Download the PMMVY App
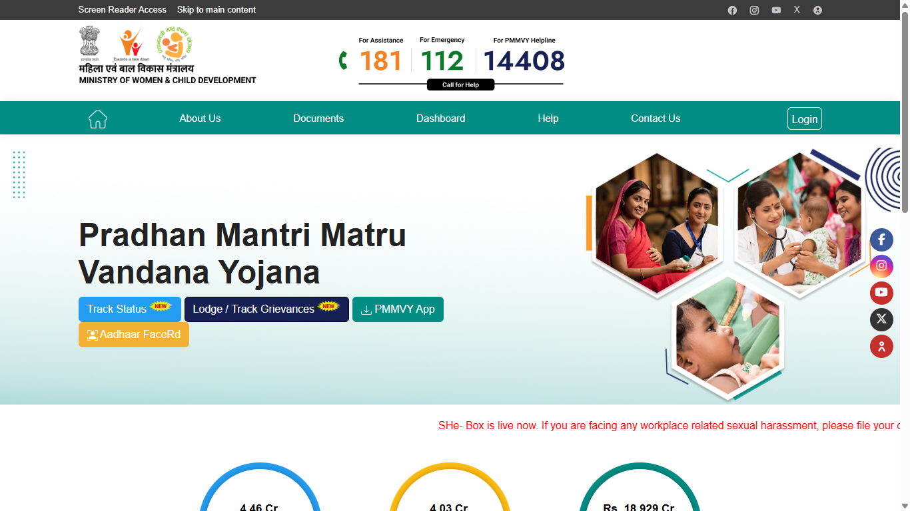The height and width of the screenshot is (511, 910). pyautogui.click(x=398, y=309)
